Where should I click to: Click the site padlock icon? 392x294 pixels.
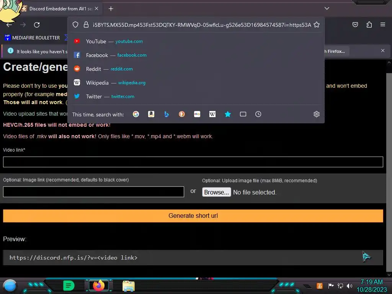tap(86, 24)
